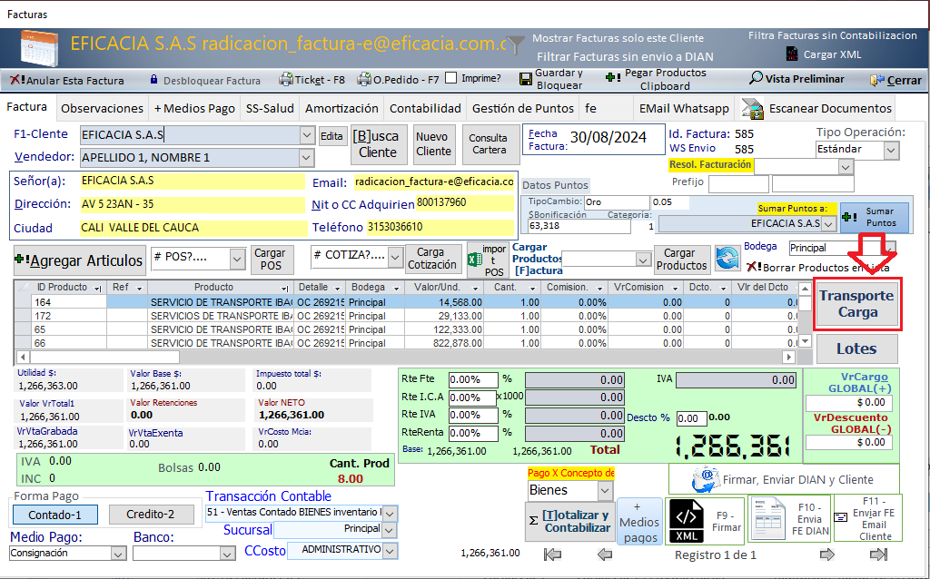The width and height of the screenshot is (930, 579).
Task: Open Vista Preliminar magnifier icon
Action: point(757,78)
